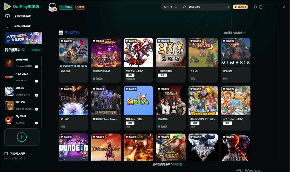The image size is (290, 172).
Task: Open customer support headset icon
Action: [255, 7]
